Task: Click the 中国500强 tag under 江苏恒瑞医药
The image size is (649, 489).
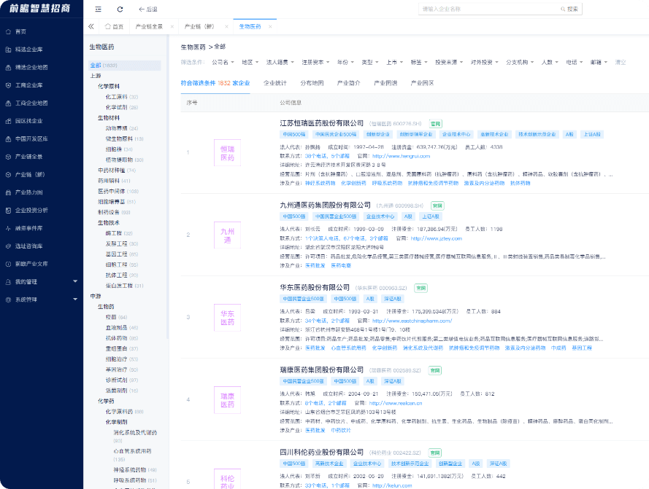Action: pos(294,134)
